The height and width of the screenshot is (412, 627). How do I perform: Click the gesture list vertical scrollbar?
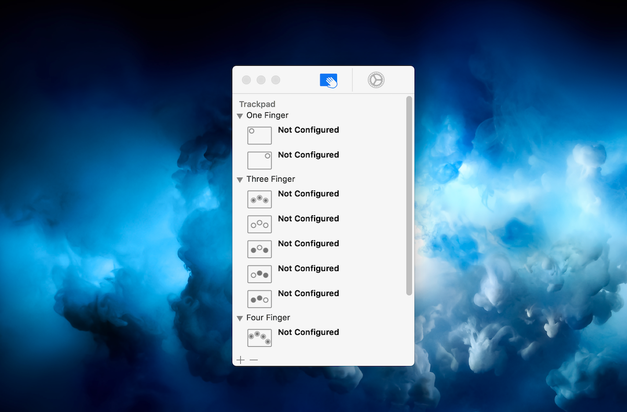click(x=409, y=196)
